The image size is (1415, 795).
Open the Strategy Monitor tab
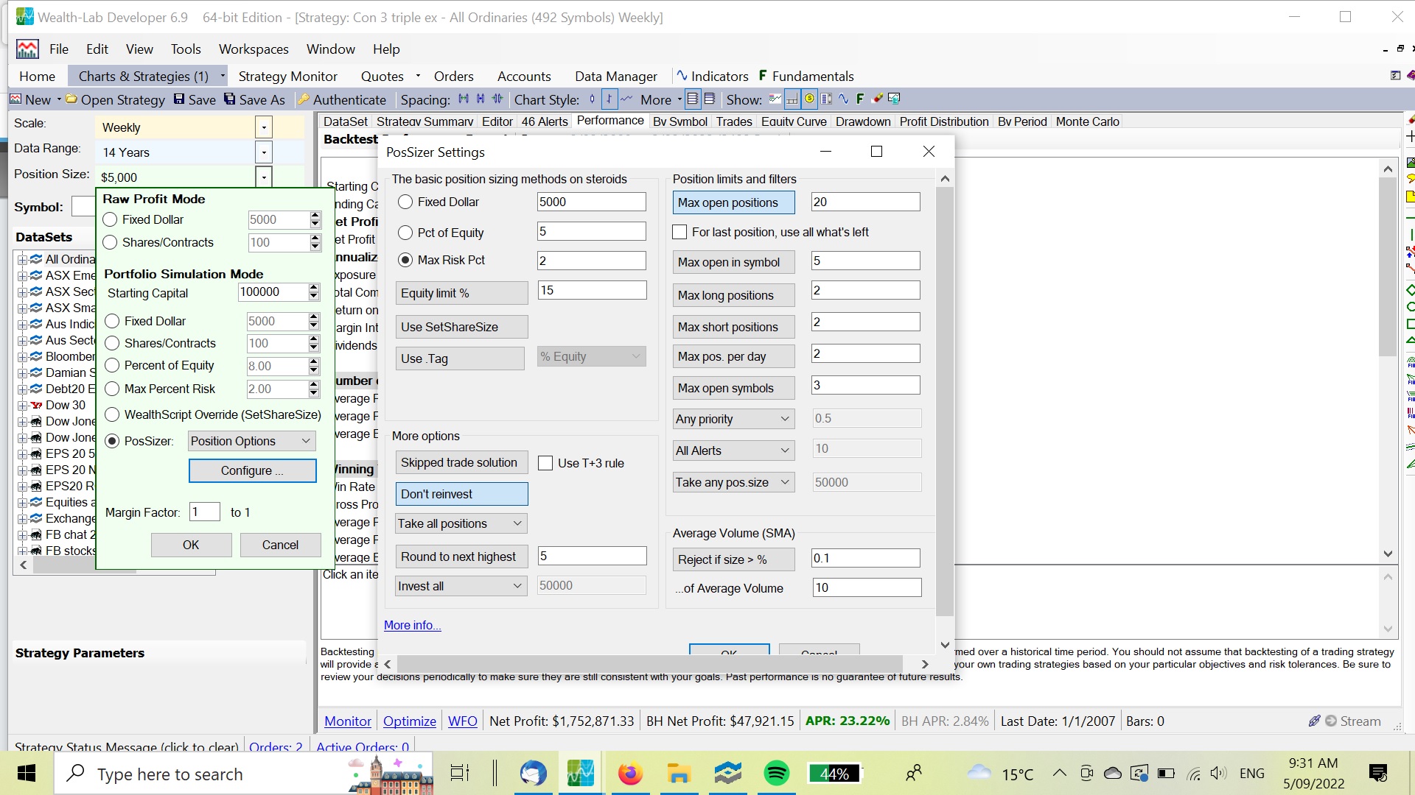(x=287, y=76)
